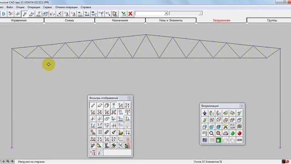The width and height of the screenshot is (291, 164).
Task: Switch to the Схема tab
Action: point(69,20)
